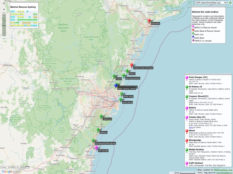The image size is (233, 174).
Task: Click the green Barrenjoey (DCN) pin
Action: click(123, 76)
